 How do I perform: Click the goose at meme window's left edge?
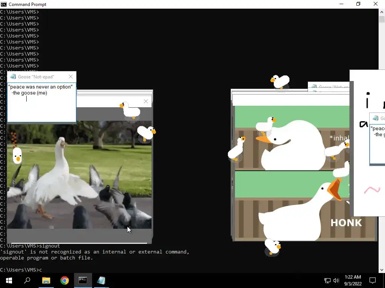(236, 149)
